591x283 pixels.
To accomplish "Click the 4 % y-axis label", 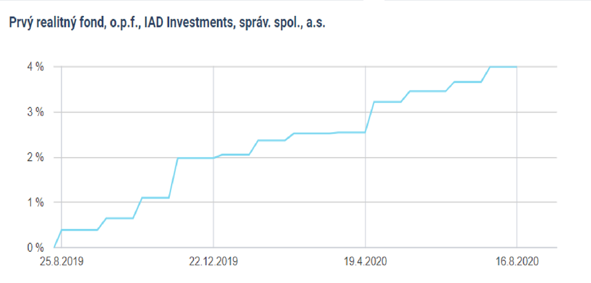I will coord(35,67).
